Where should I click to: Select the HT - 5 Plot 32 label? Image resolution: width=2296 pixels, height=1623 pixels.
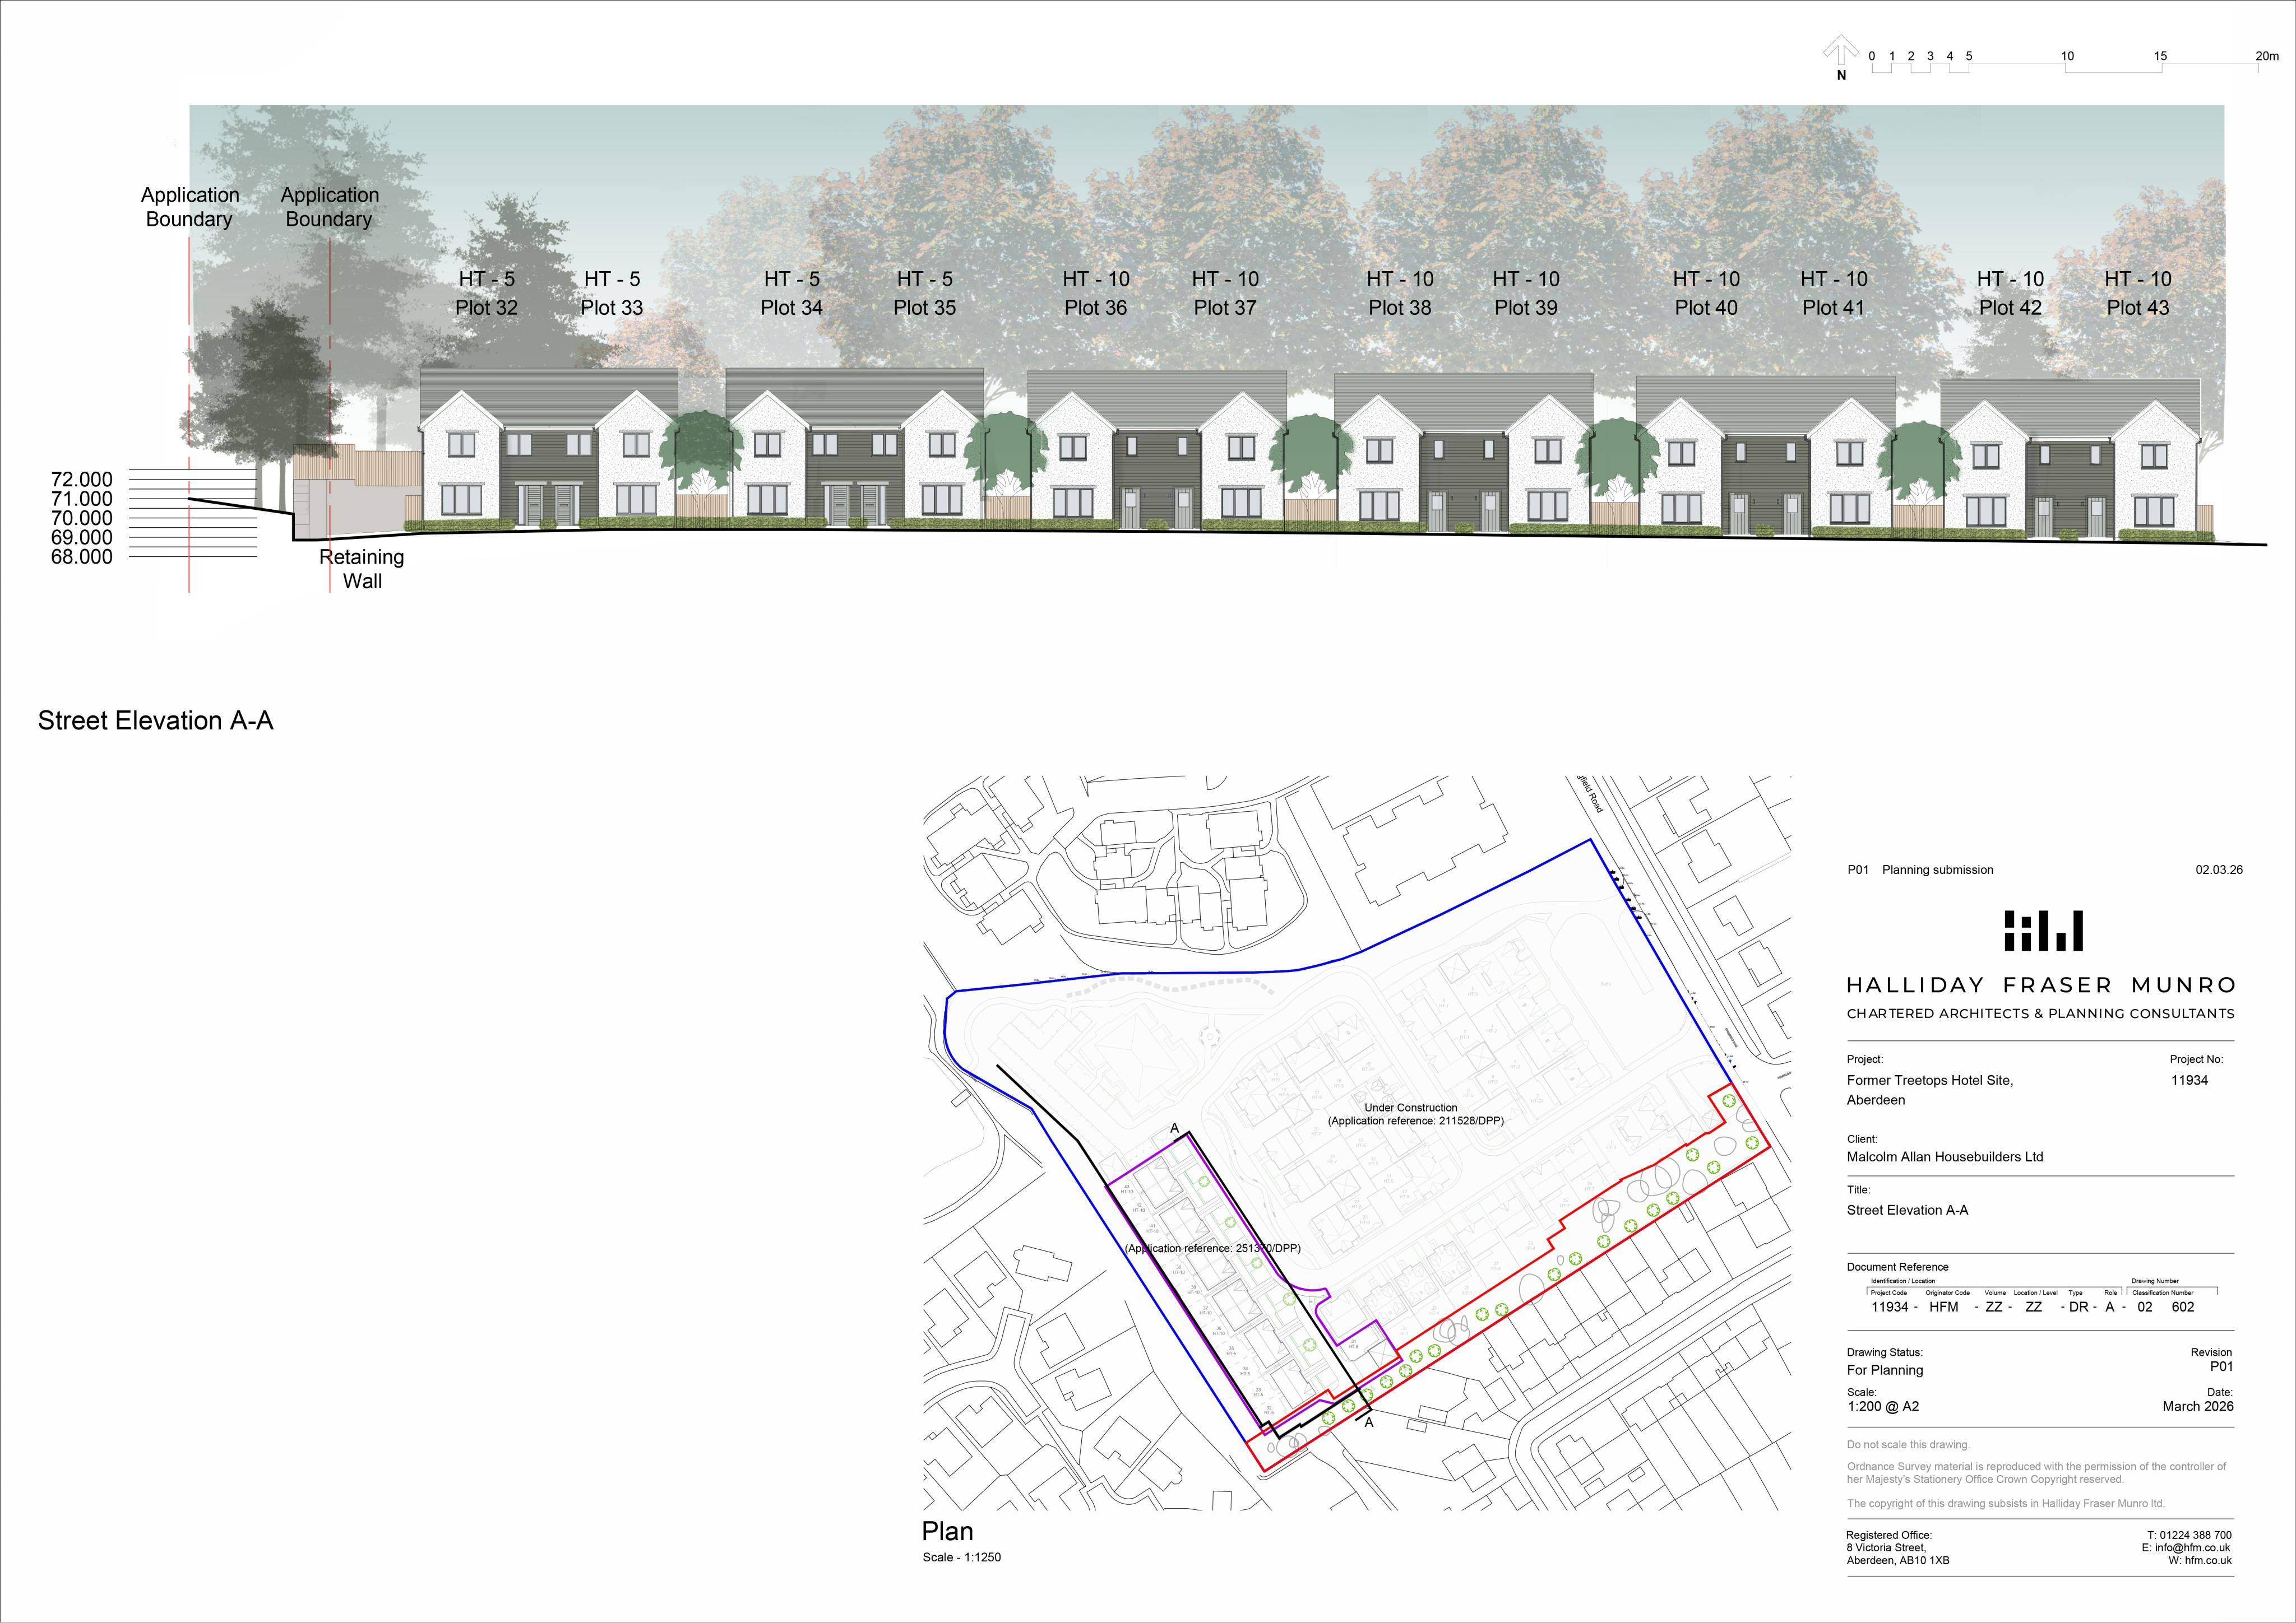tap(487, 293)
